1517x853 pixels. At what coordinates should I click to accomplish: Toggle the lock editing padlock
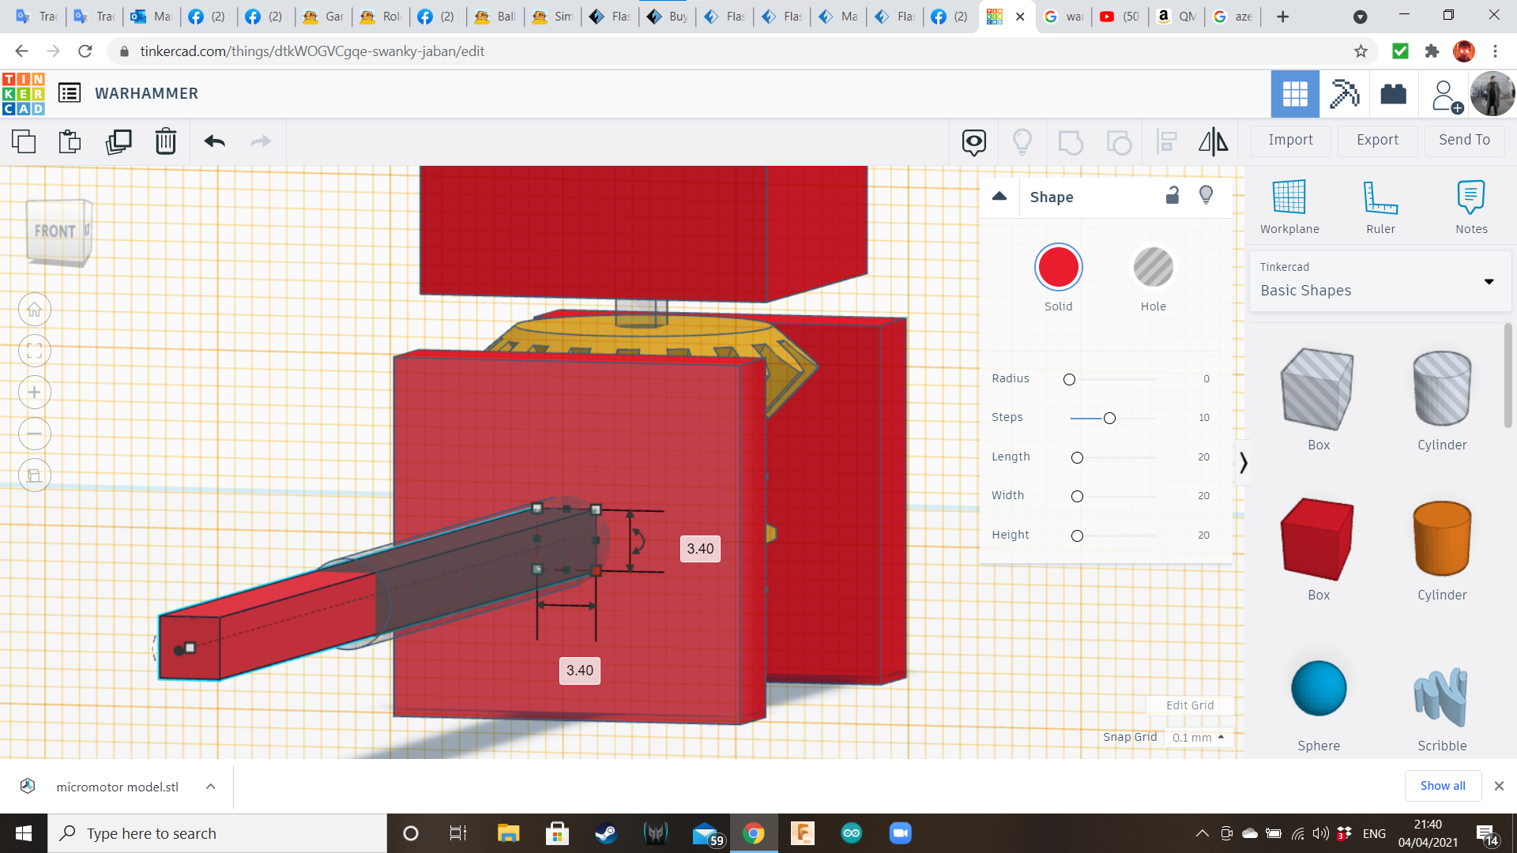1173,196
